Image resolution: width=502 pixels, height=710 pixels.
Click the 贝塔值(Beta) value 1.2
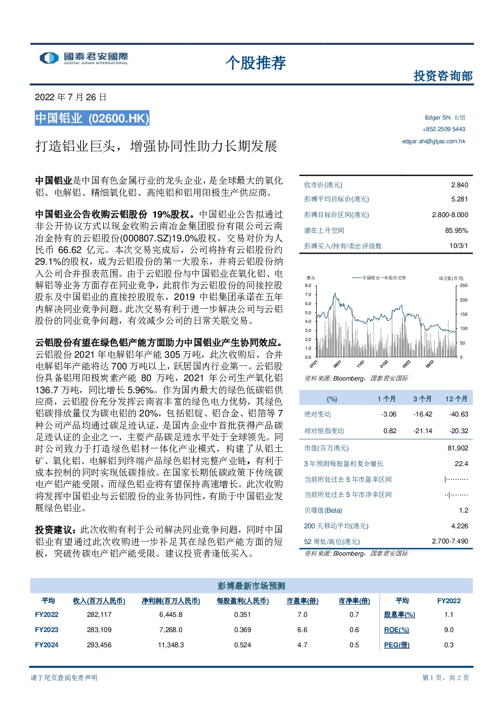(464, 511)
